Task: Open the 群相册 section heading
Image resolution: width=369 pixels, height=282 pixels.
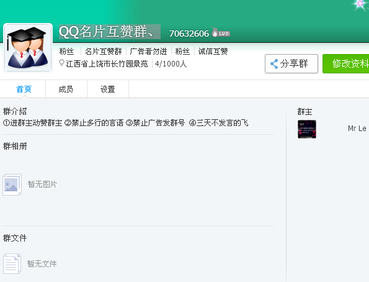Action: (x=15, y=146)
